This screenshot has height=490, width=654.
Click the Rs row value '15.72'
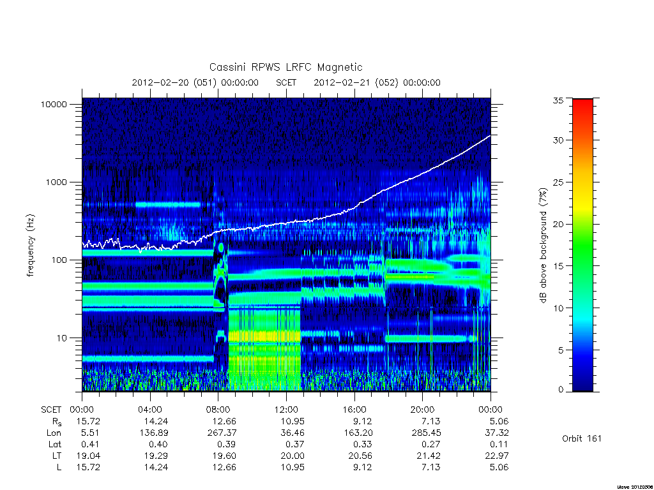[88, 421]
